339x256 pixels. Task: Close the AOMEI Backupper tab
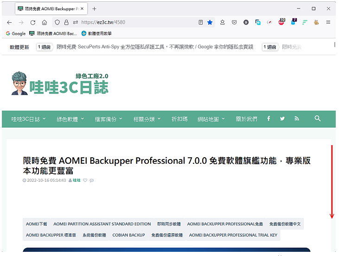82,9
